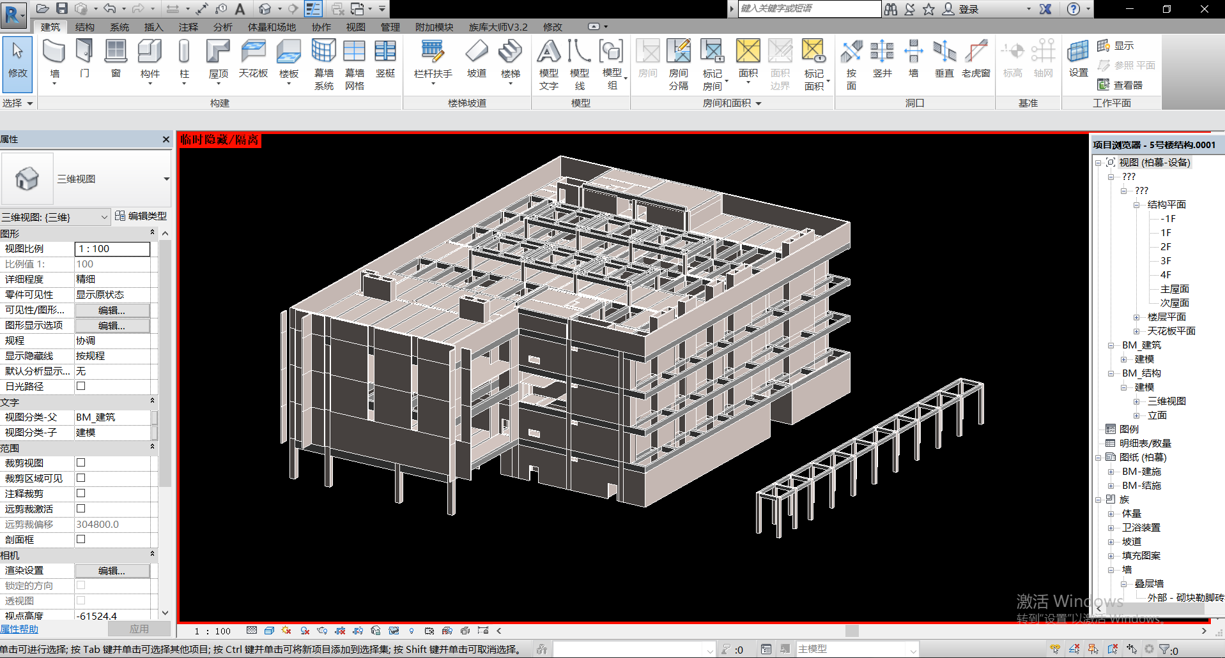Open the 查看器 viewer tool
Viewport: 1225px width, 658px height.
1120,85
